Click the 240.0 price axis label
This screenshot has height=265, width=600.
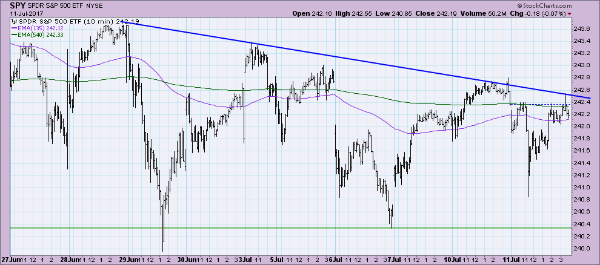point(581,248)
